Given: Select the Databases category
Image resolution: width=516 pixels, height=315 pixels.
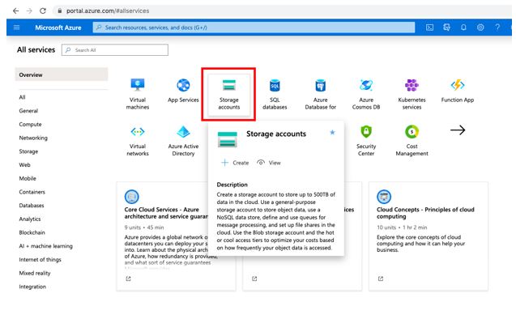Looking at the screenshot, I should point(32,205).
